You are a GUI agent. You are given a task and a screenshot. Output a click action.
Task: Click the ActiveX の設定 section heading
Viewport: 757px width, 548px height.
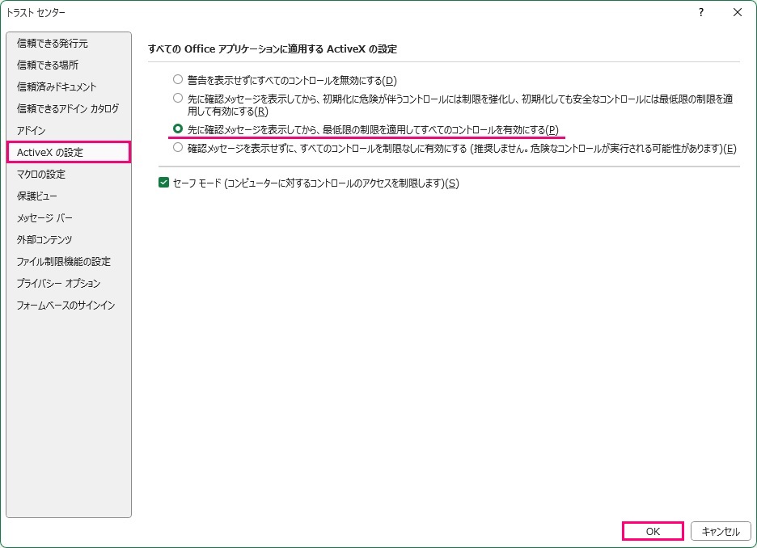[273, 48]
